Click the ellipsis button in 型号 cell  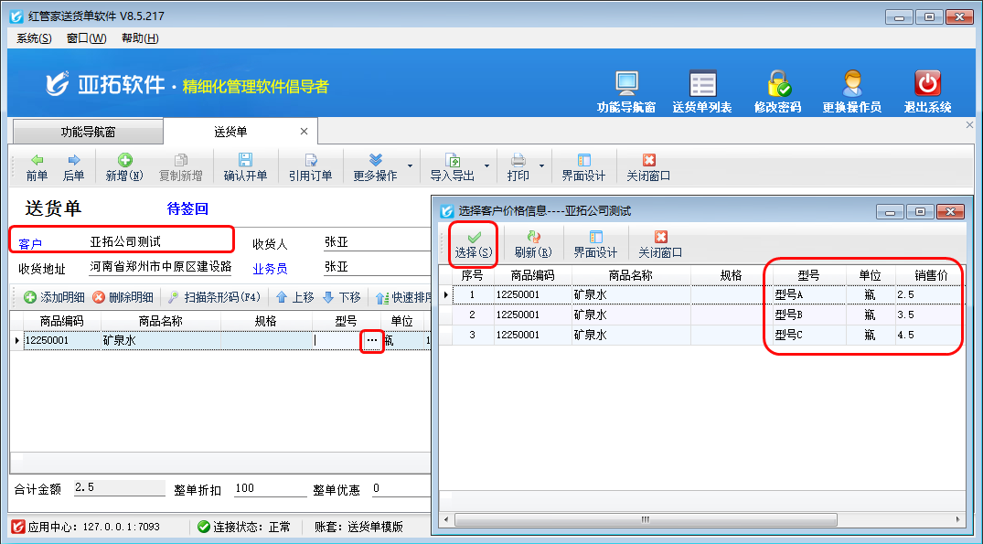[371, 341]
